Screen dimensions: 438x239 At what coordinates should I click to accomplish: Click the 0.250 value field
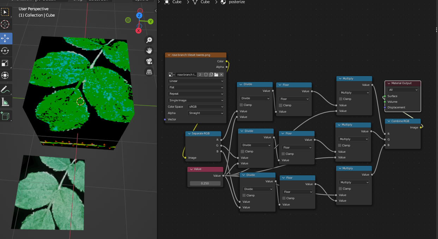(205, 183)
